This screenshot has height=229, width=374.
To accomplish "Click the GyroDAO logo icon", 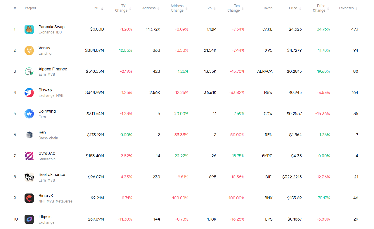I will [x=29, y=156].
